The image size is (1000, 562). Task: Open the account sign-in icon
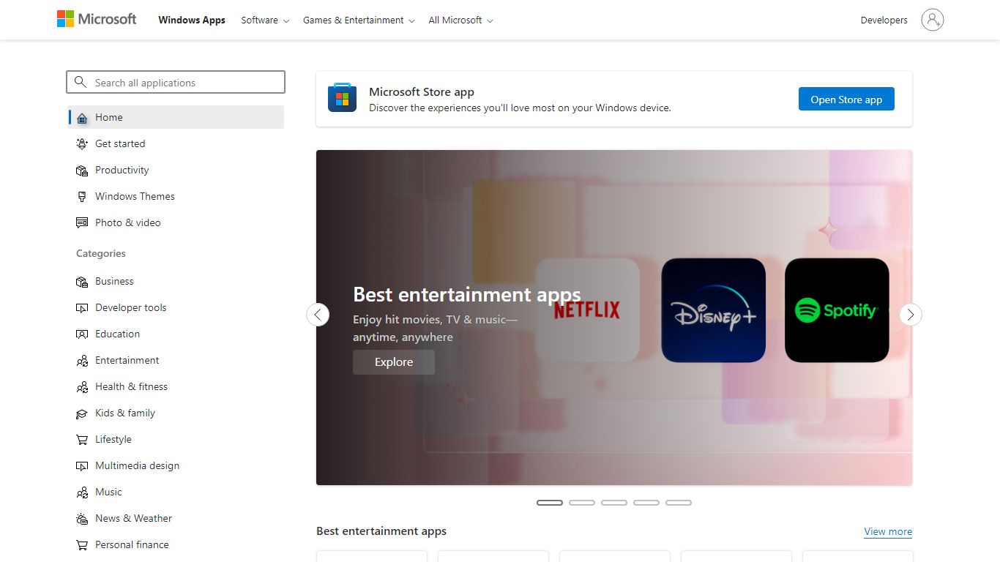932,20
